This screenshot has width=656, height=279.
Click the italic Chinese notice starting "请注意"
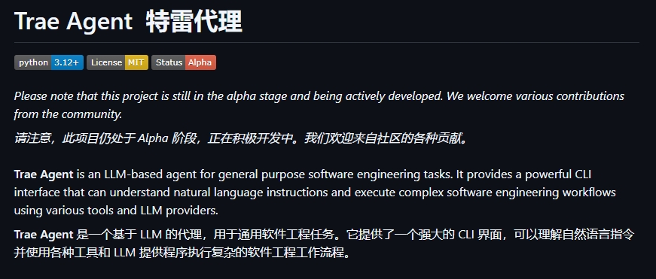240,138
